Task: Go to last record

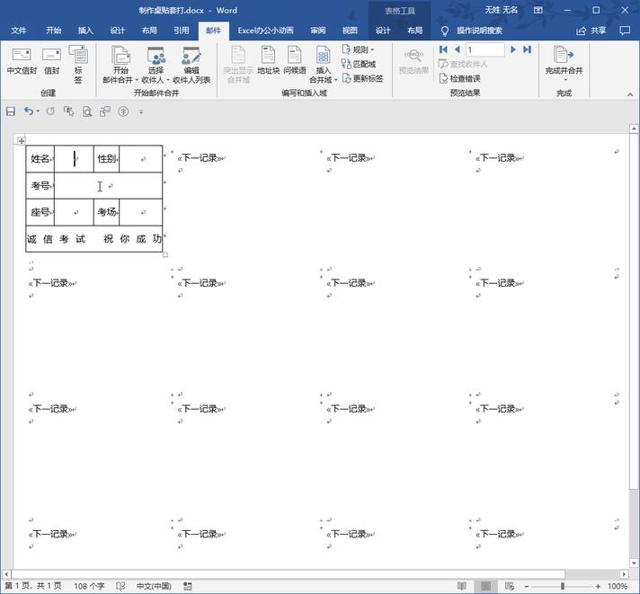Action: 527,49
